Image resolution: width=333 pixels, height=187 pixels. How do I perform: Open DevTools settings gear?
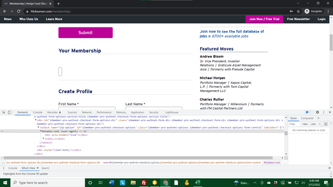tap(317, 112)
